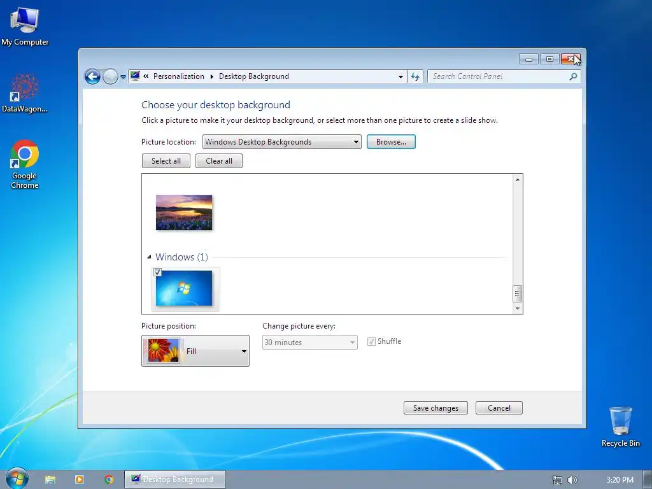Go to Personalization breadcrumb

179,76
